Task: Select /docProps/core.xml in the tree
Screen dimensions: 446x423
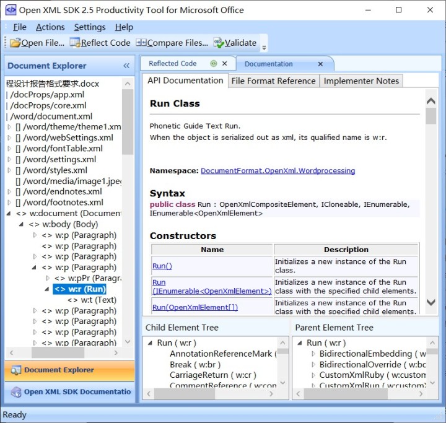Action: 48,105
